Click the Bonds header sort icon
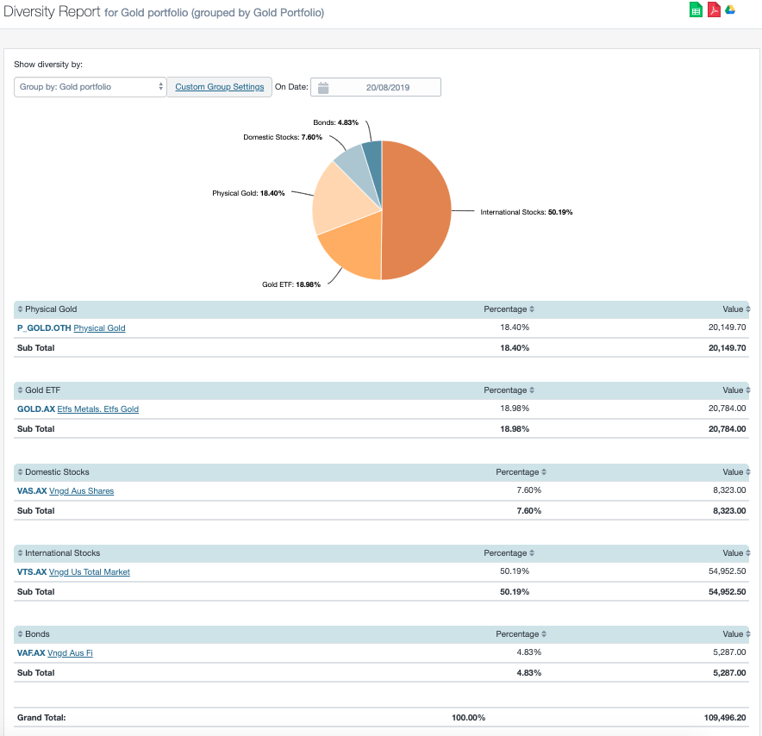Image resolution: width=762 pixels, height=736 pixels. pyautogui.click(x=21, y=633)
